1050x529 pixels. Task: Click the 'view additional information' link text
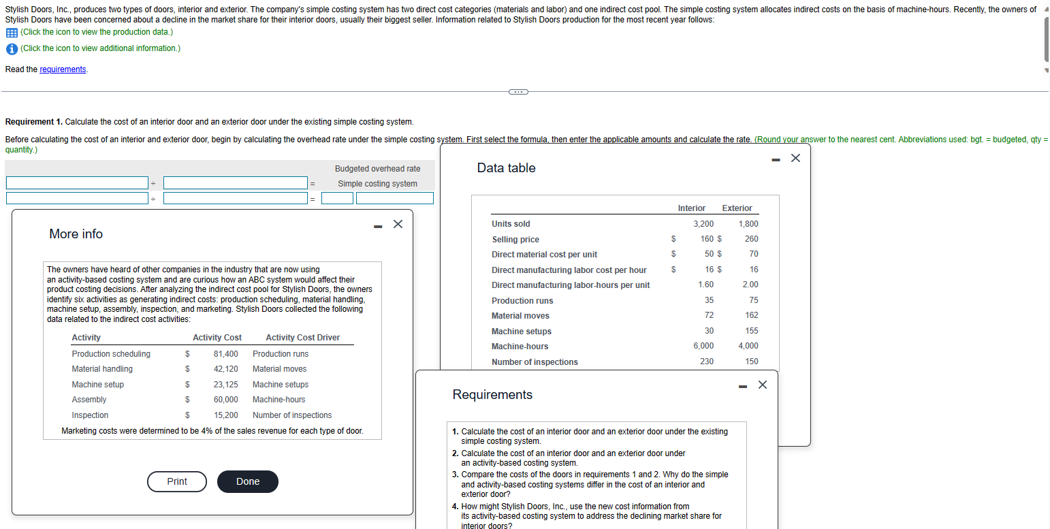101,48
